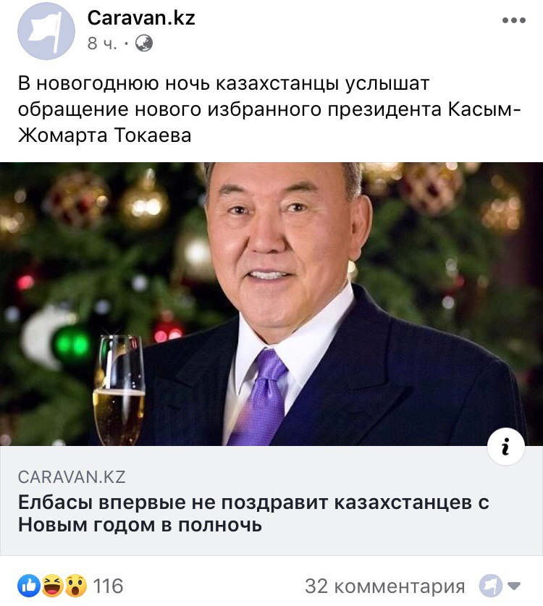
Task: Click the gray link preview card background
Action: click(271, 500)
